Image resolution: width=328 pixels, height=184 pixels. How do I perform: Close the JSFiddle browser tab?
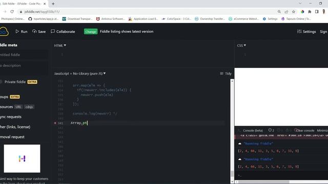pyautogui.click(x=45, y=4)
